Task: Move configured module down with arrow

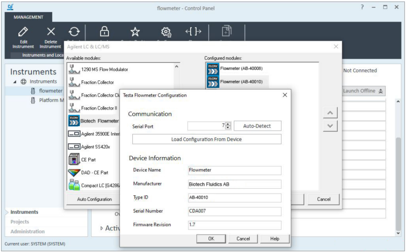Action: (x=330, y=127)
